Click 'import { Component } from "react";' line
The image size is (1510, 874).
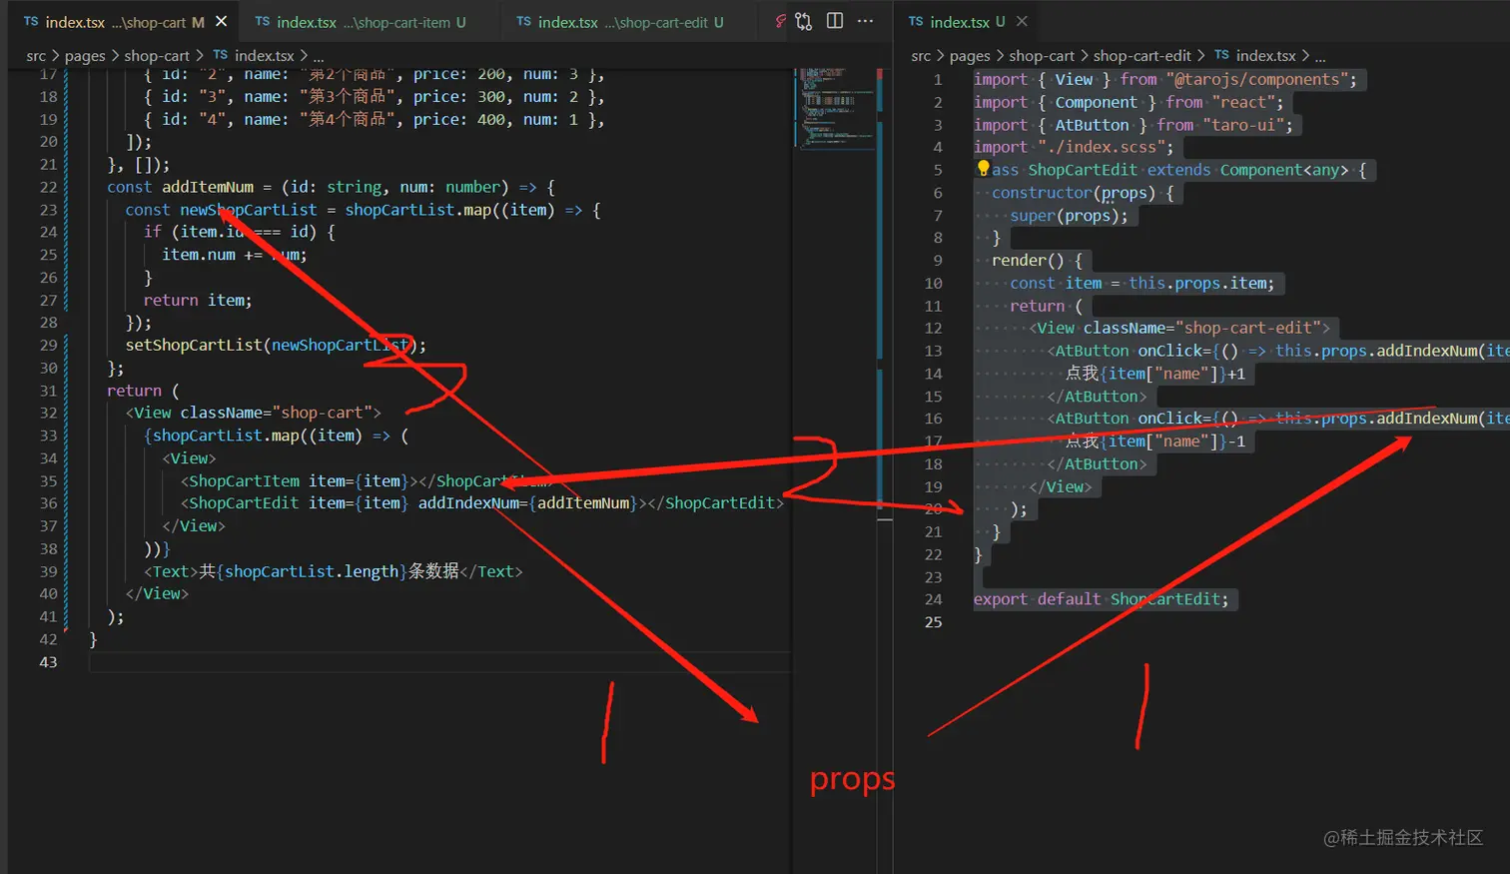(x=1129, y=102)
